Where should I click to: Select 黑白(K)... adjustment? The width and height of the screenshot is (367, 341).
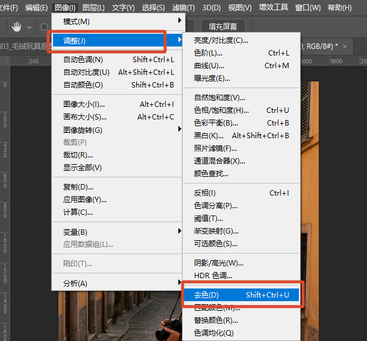tap(241, 135)
